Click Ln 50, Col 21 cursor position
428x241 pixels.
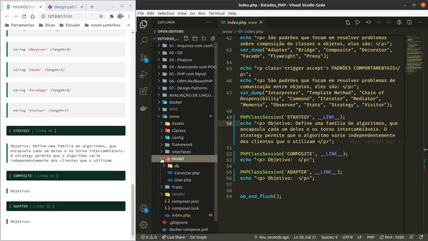[305, 237]
